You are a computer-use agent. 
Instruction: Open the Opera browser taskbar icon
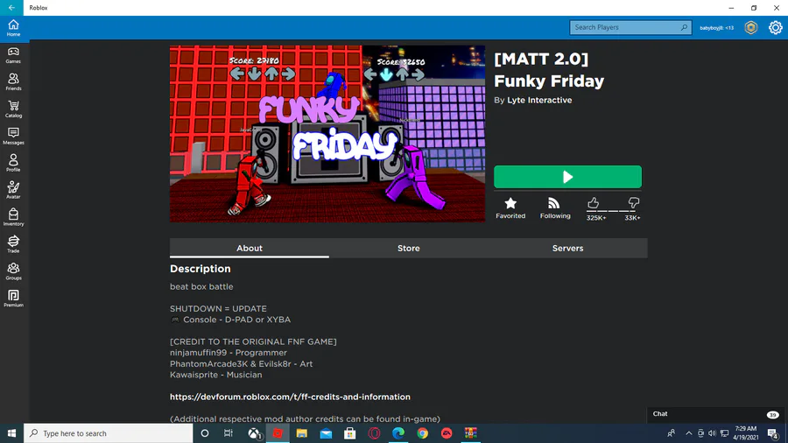point(374,433)
